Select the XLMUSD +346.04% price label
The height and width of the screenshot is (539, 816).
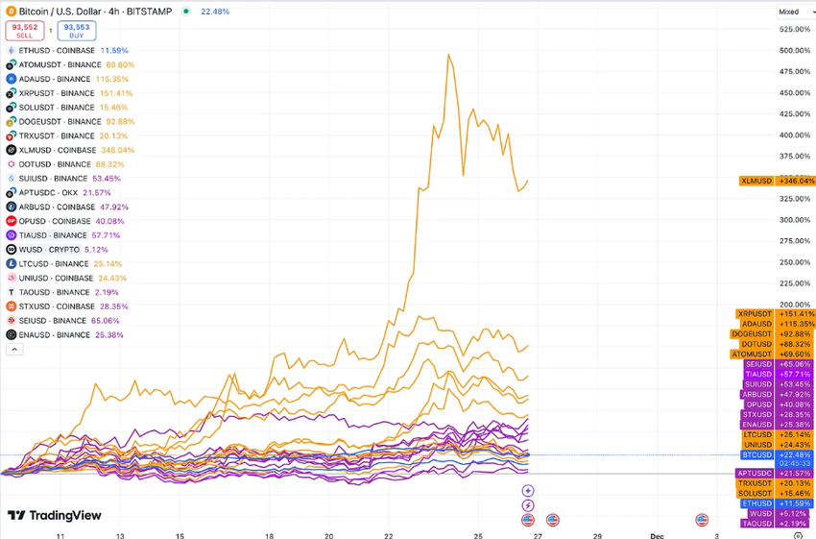pos(778,181)
